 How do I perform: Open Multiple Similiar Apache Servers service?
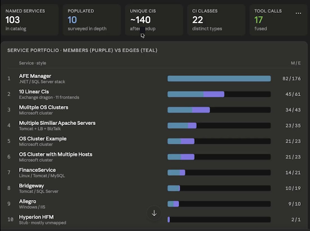pyautogui.click(x=154, y=126)
